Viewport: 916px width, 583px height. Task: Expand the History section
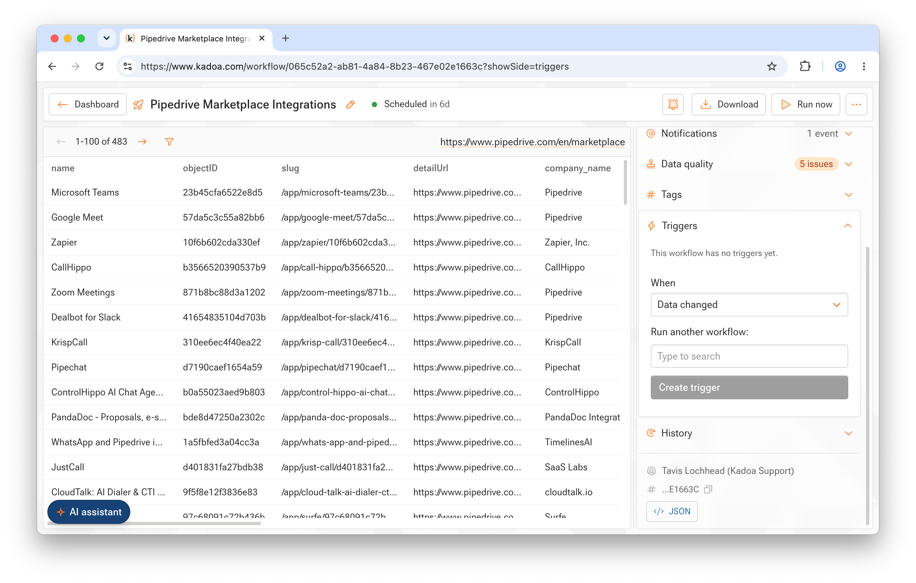(x=848, y=433)
